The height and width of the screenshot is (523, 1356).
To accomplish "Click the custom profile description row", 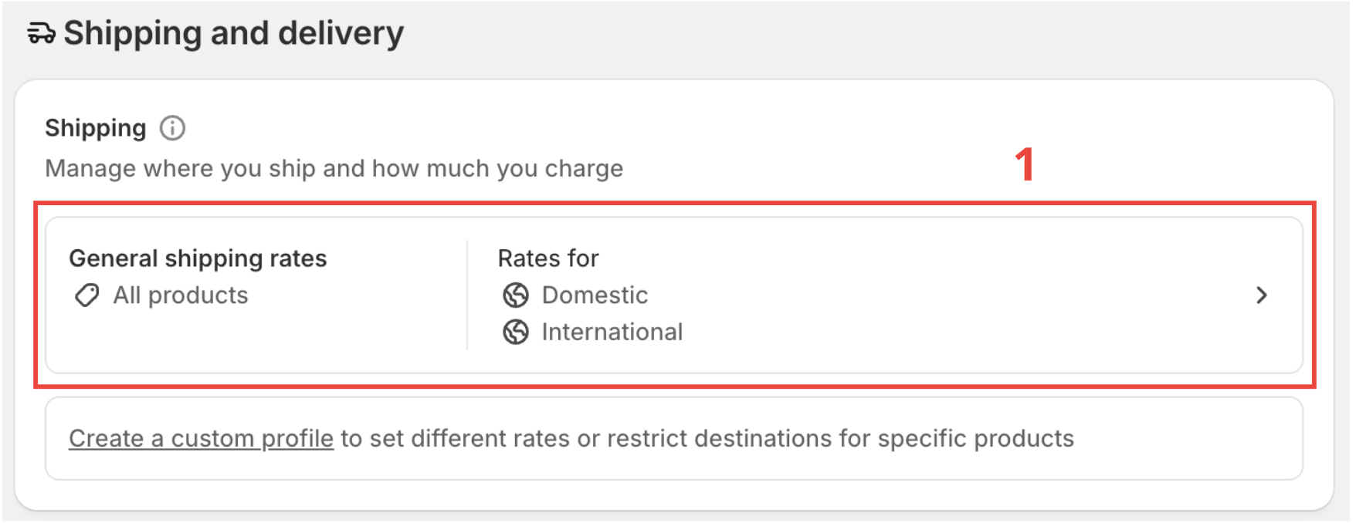I will (571, 437).
